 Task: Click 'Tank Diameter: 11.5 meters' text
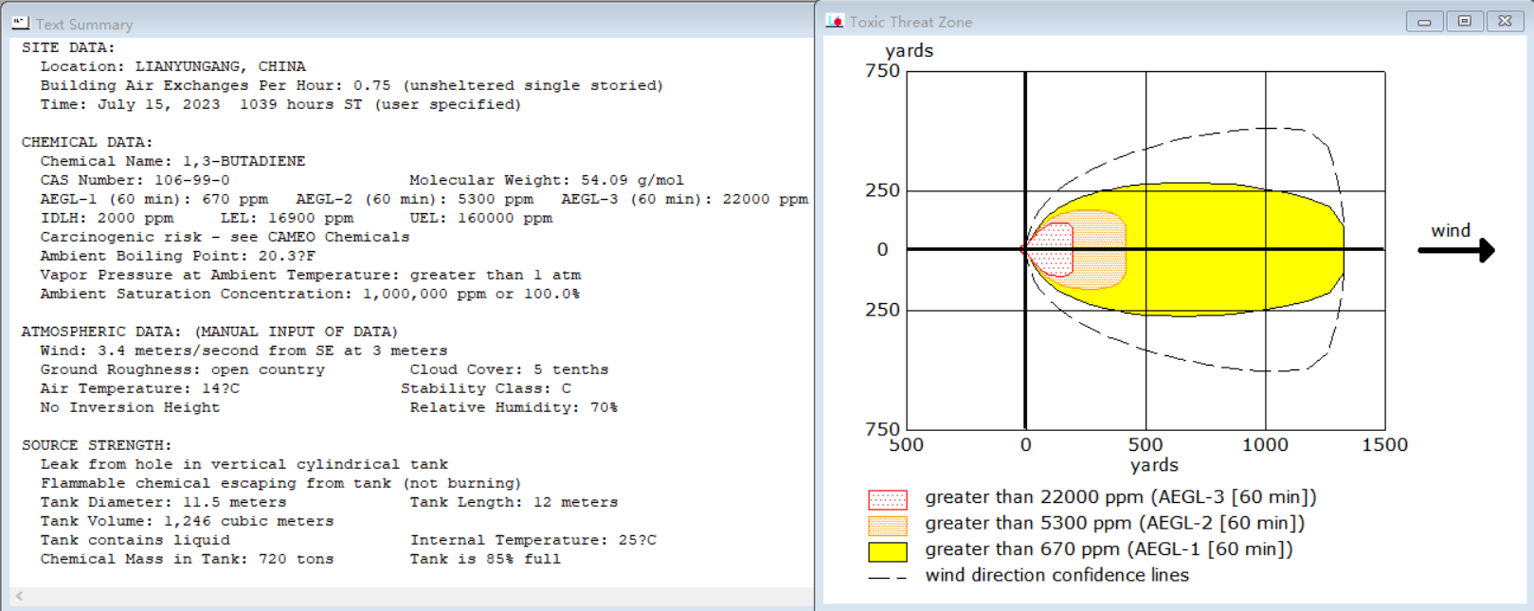coord(163,502)
